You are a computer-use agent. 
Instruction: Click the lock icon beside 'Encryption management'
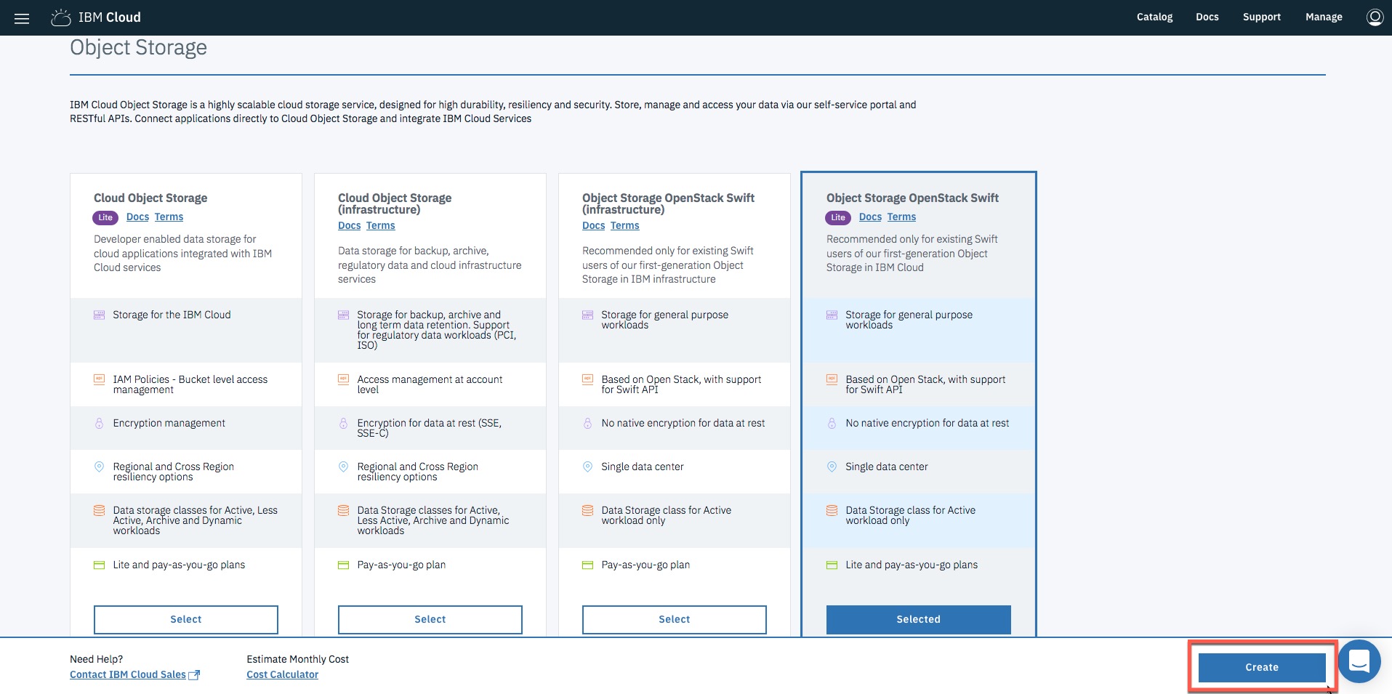(99, 423)
